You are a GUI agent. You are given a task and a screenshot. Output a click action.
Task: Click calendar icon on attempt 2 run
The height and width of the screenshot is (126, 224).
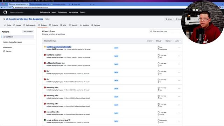(x=159, y=47)
